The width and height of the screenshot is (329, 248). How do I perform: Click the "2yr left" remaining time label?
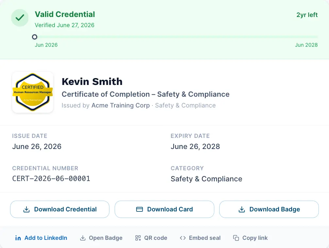(x=307, y=15)
